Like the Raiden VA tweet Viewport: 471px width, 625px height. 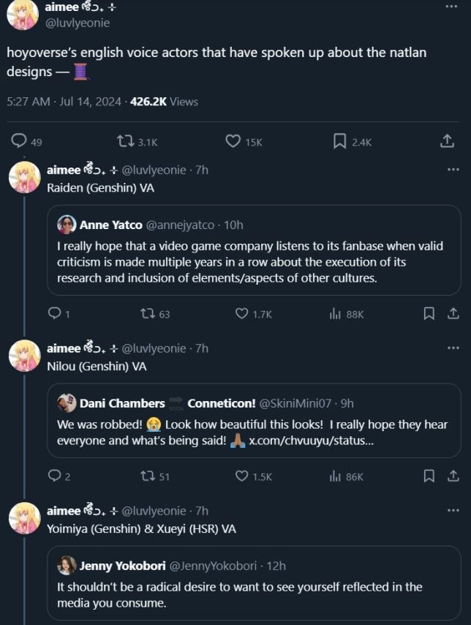click(241, 313)
